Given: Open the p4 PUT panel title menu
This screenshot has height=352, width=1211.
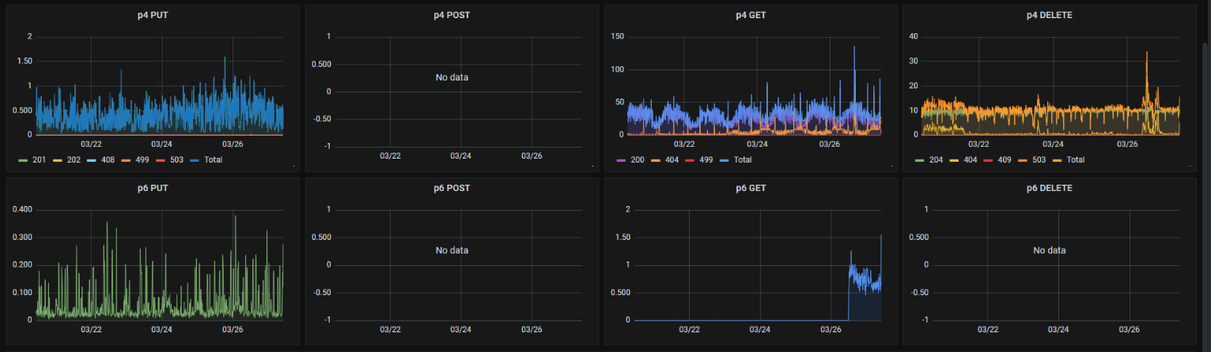Looking at the screenshot, I should [x=153, y=15].
